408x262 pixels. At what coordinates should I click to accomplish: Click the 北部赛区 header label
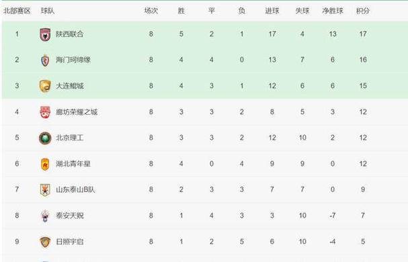17,11
